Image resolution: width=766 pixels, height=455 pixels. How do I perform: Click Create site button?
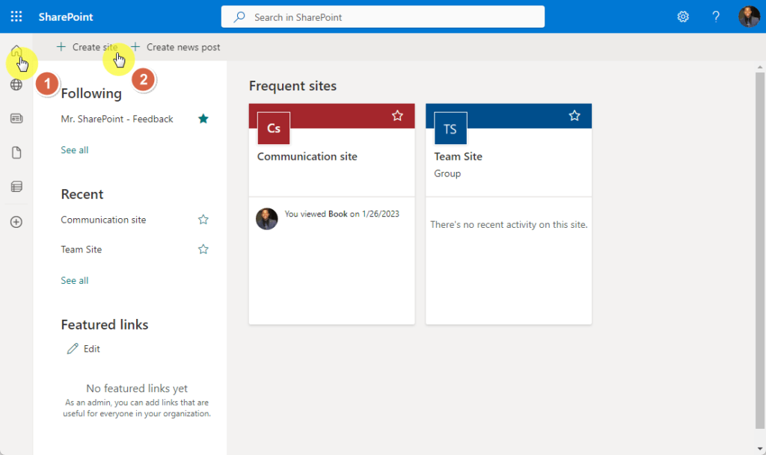click(x=87, y=47)
